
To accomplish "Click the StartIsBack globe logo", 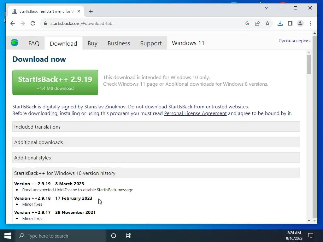I will 15,43.
